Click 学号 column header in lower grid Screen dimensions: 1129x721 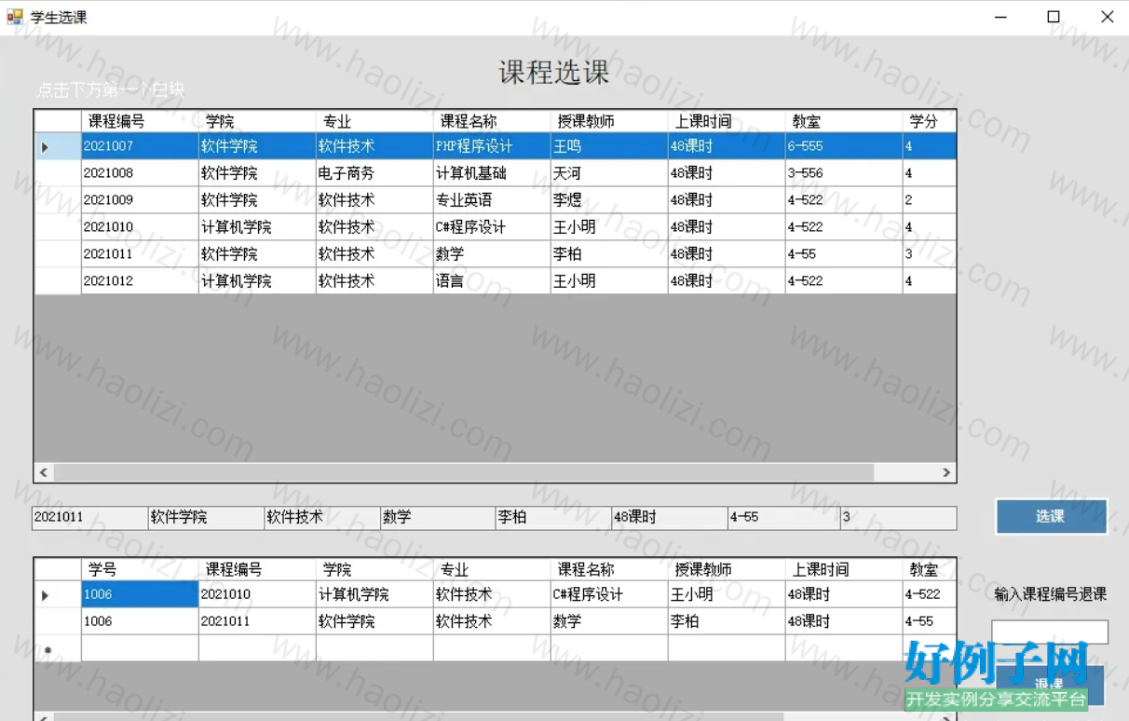140,569
